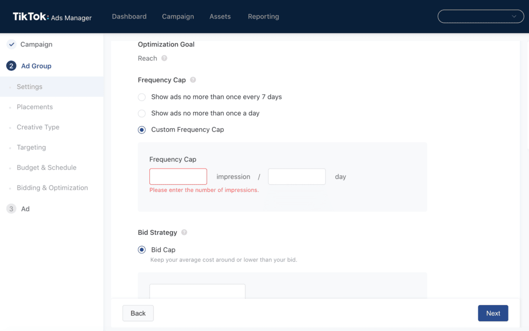529x331 pixels.
Task: Click the Back button
Action: pos(138,313)
